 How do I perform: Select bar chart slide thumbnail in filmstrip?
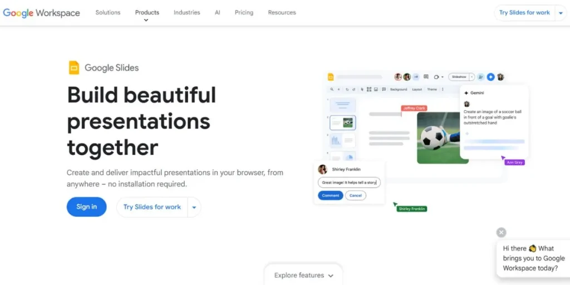[x=342, y=140]
